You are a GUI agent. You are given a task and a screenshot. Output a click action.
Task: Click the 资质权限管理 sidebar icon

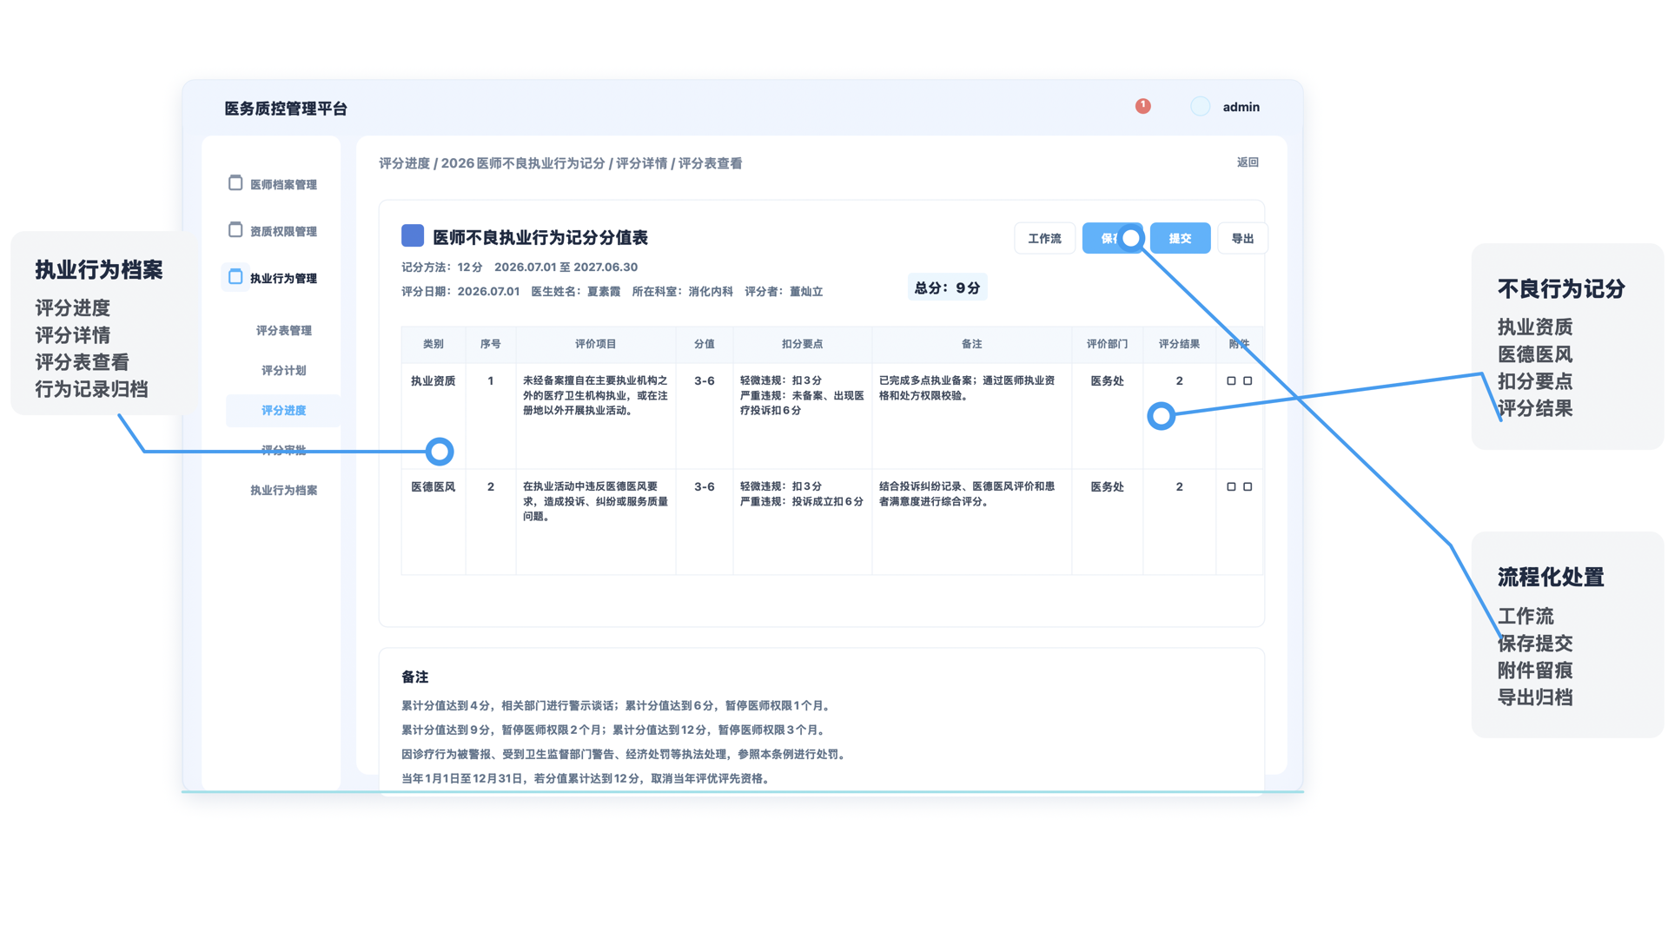pyautogui.click(x=235, y=229)
